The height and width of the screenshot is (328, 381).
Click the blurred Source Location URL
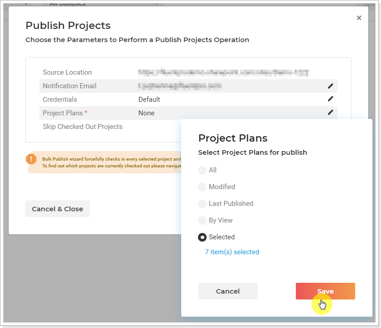[x=224, y=72]
